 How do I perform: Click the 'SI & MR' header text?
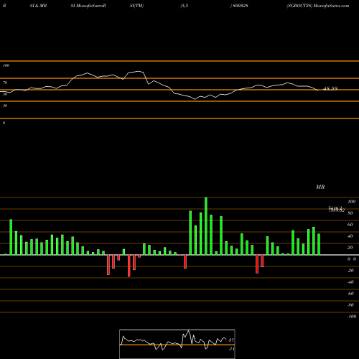[x=38, y=6]
